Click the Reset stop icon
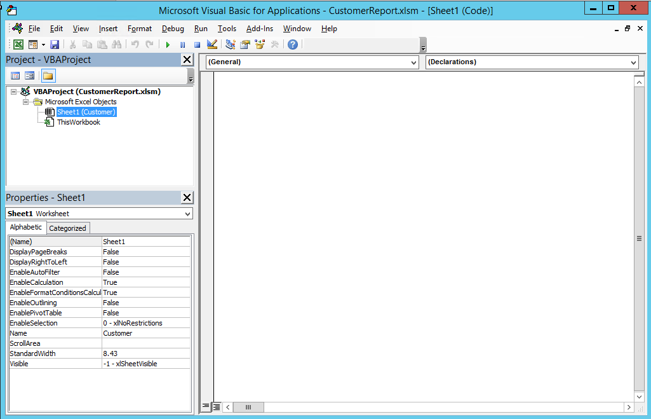This screenshot has height=419, width=651. pos(198,45)
